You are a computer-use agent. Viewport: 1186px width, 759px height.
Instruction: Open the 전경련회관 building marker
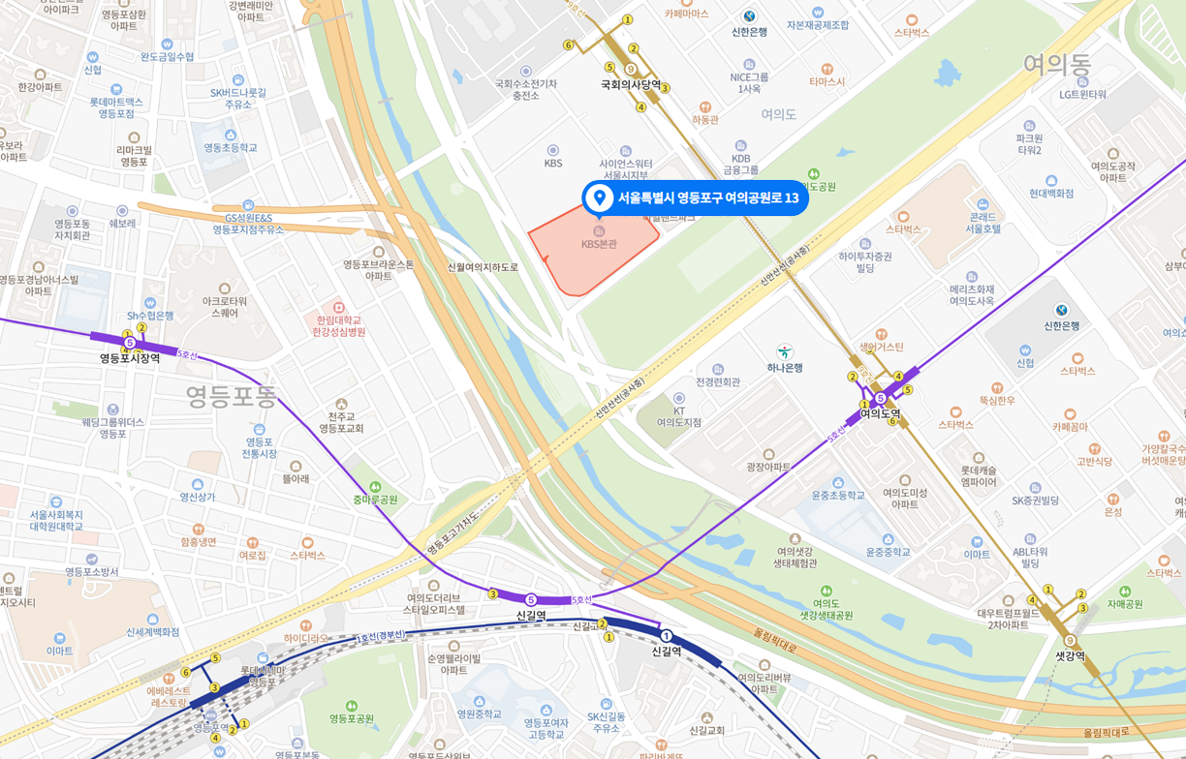pyautogui.click(x=717, y=370)
